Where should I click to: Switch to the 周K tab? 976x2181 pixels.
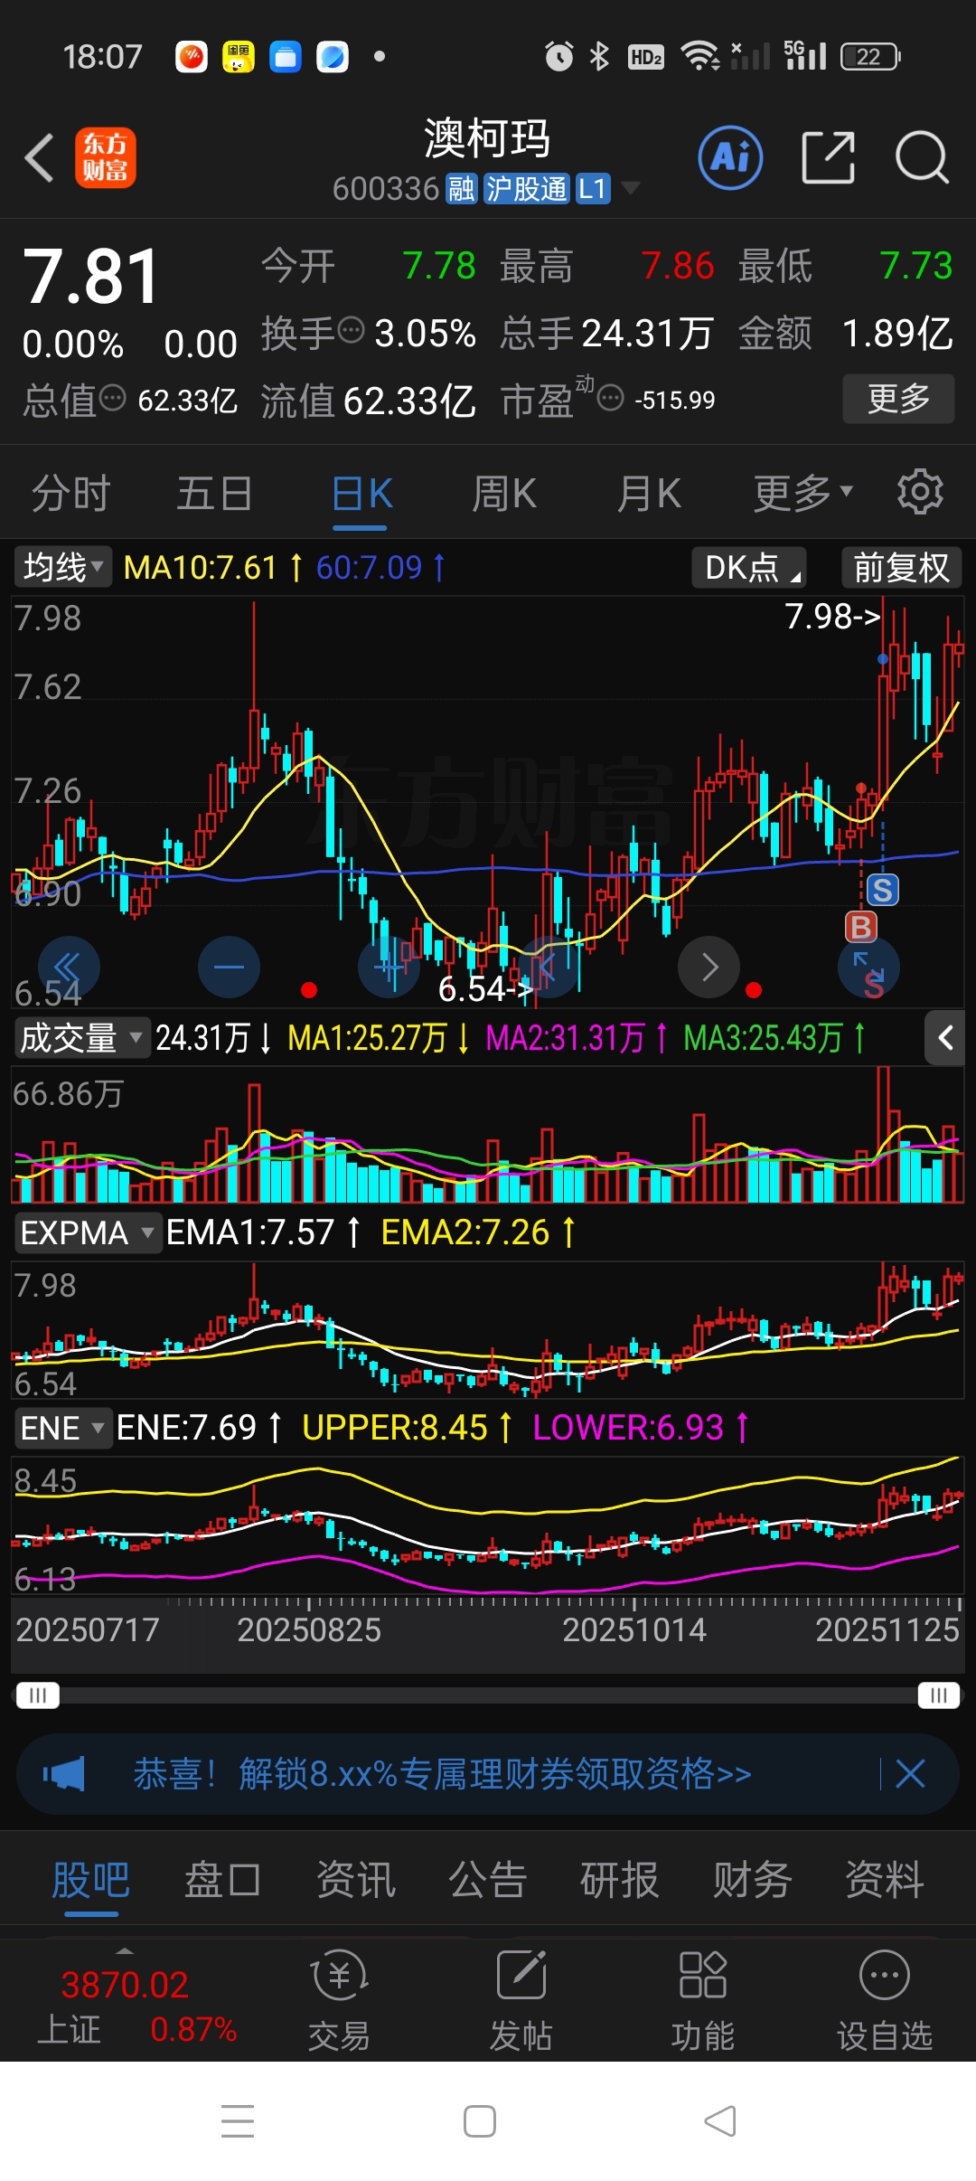(504, 494)
